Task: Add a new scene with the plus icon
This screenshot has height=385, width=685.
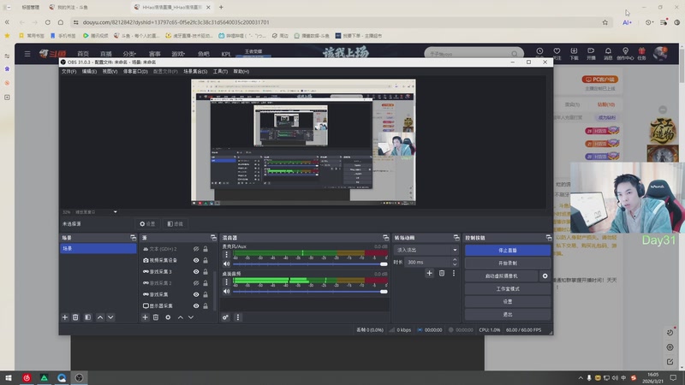Action: [x=65, y=317]
